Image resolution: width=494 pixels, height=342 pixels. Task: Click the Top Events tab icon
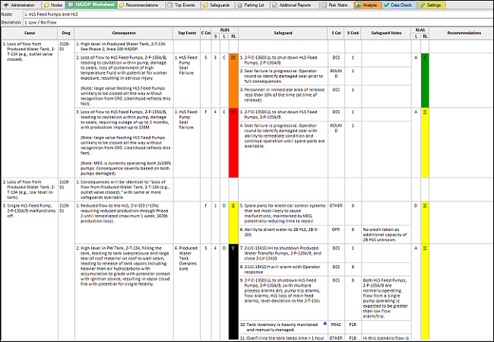coord(173,5)
